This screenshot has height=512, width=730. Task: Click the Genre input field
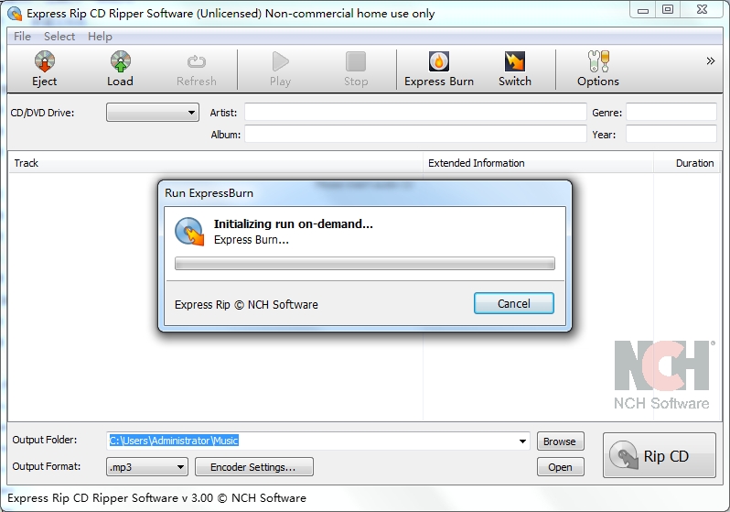tap(671, 113)
